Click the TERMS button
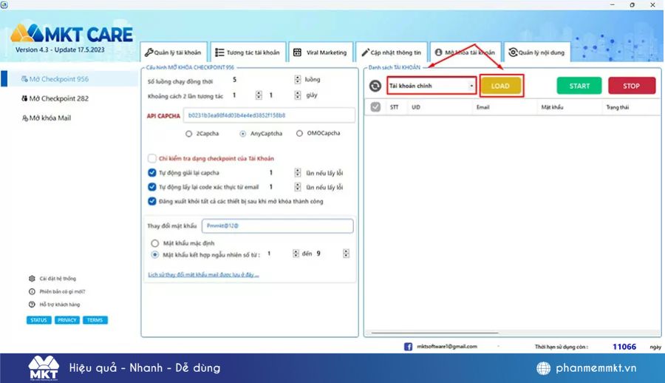Image resolution: width=665 pixels, height=383 pixels. click(95, 320)
